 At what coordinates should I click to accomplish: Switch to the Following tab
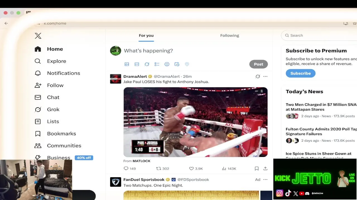(230, 36)
